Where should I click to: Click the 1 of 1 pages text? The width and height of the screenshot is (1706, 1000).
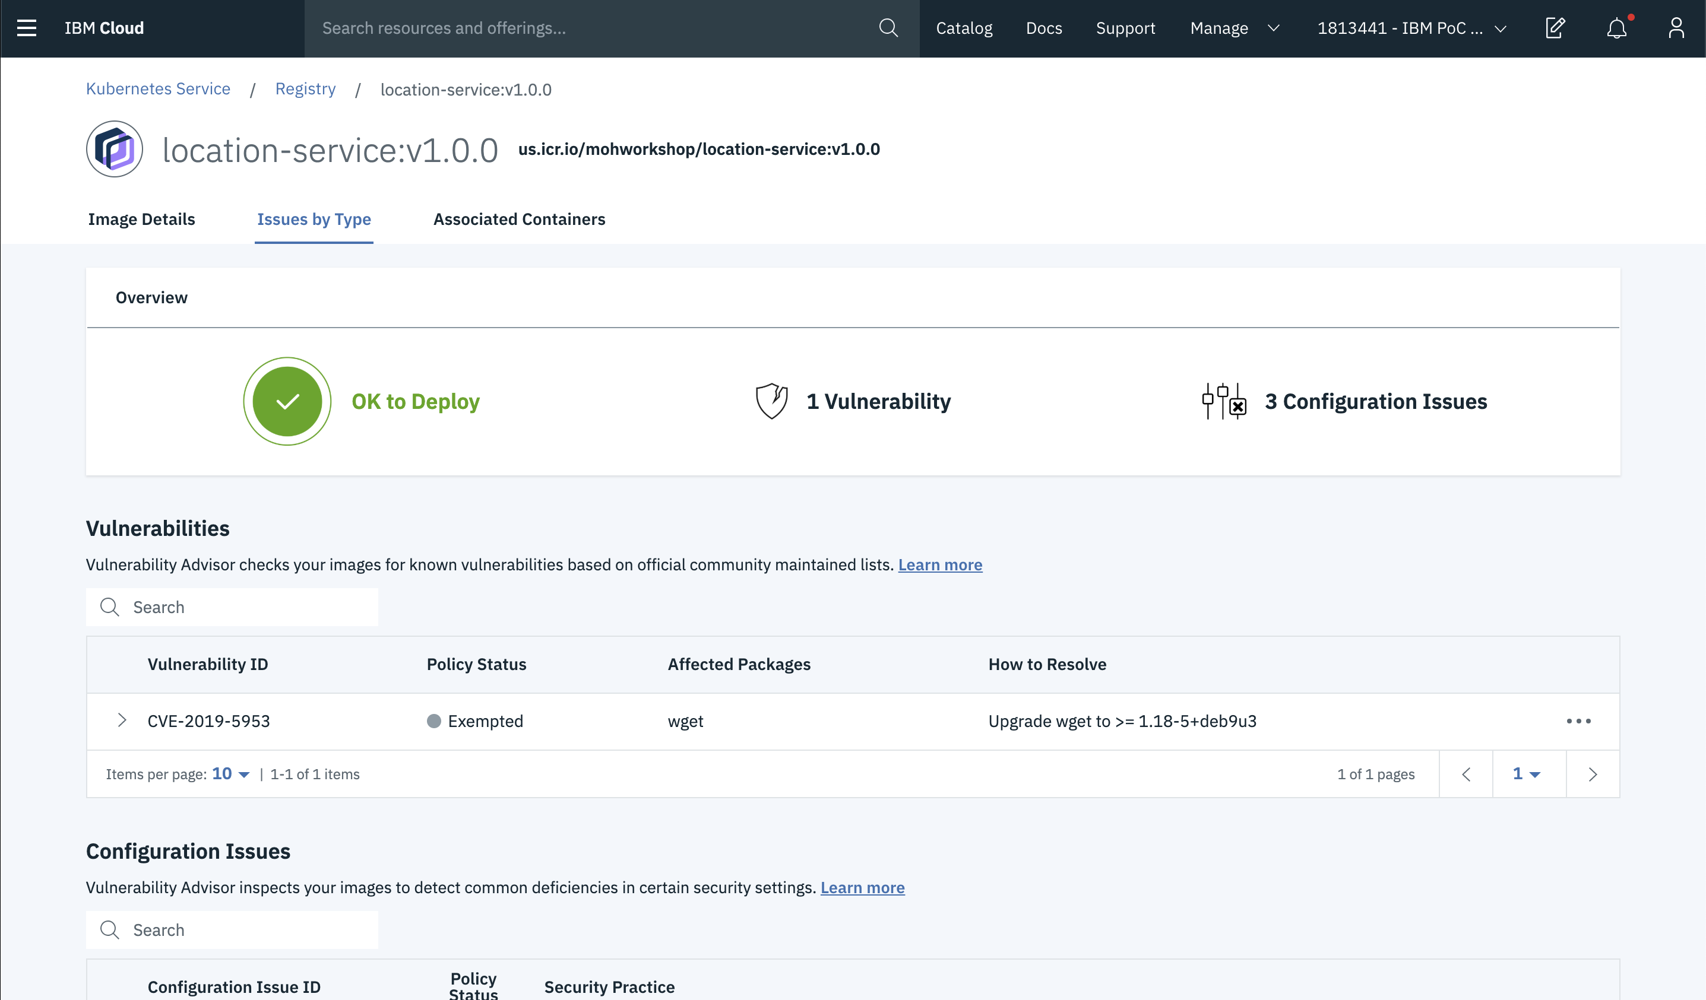1376,774
